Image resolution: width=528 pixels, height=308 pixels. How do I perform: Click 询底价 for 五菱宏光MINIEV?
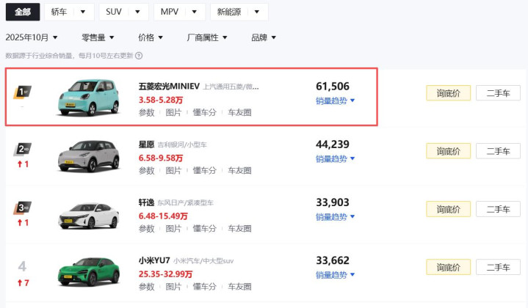coord(448,93)
